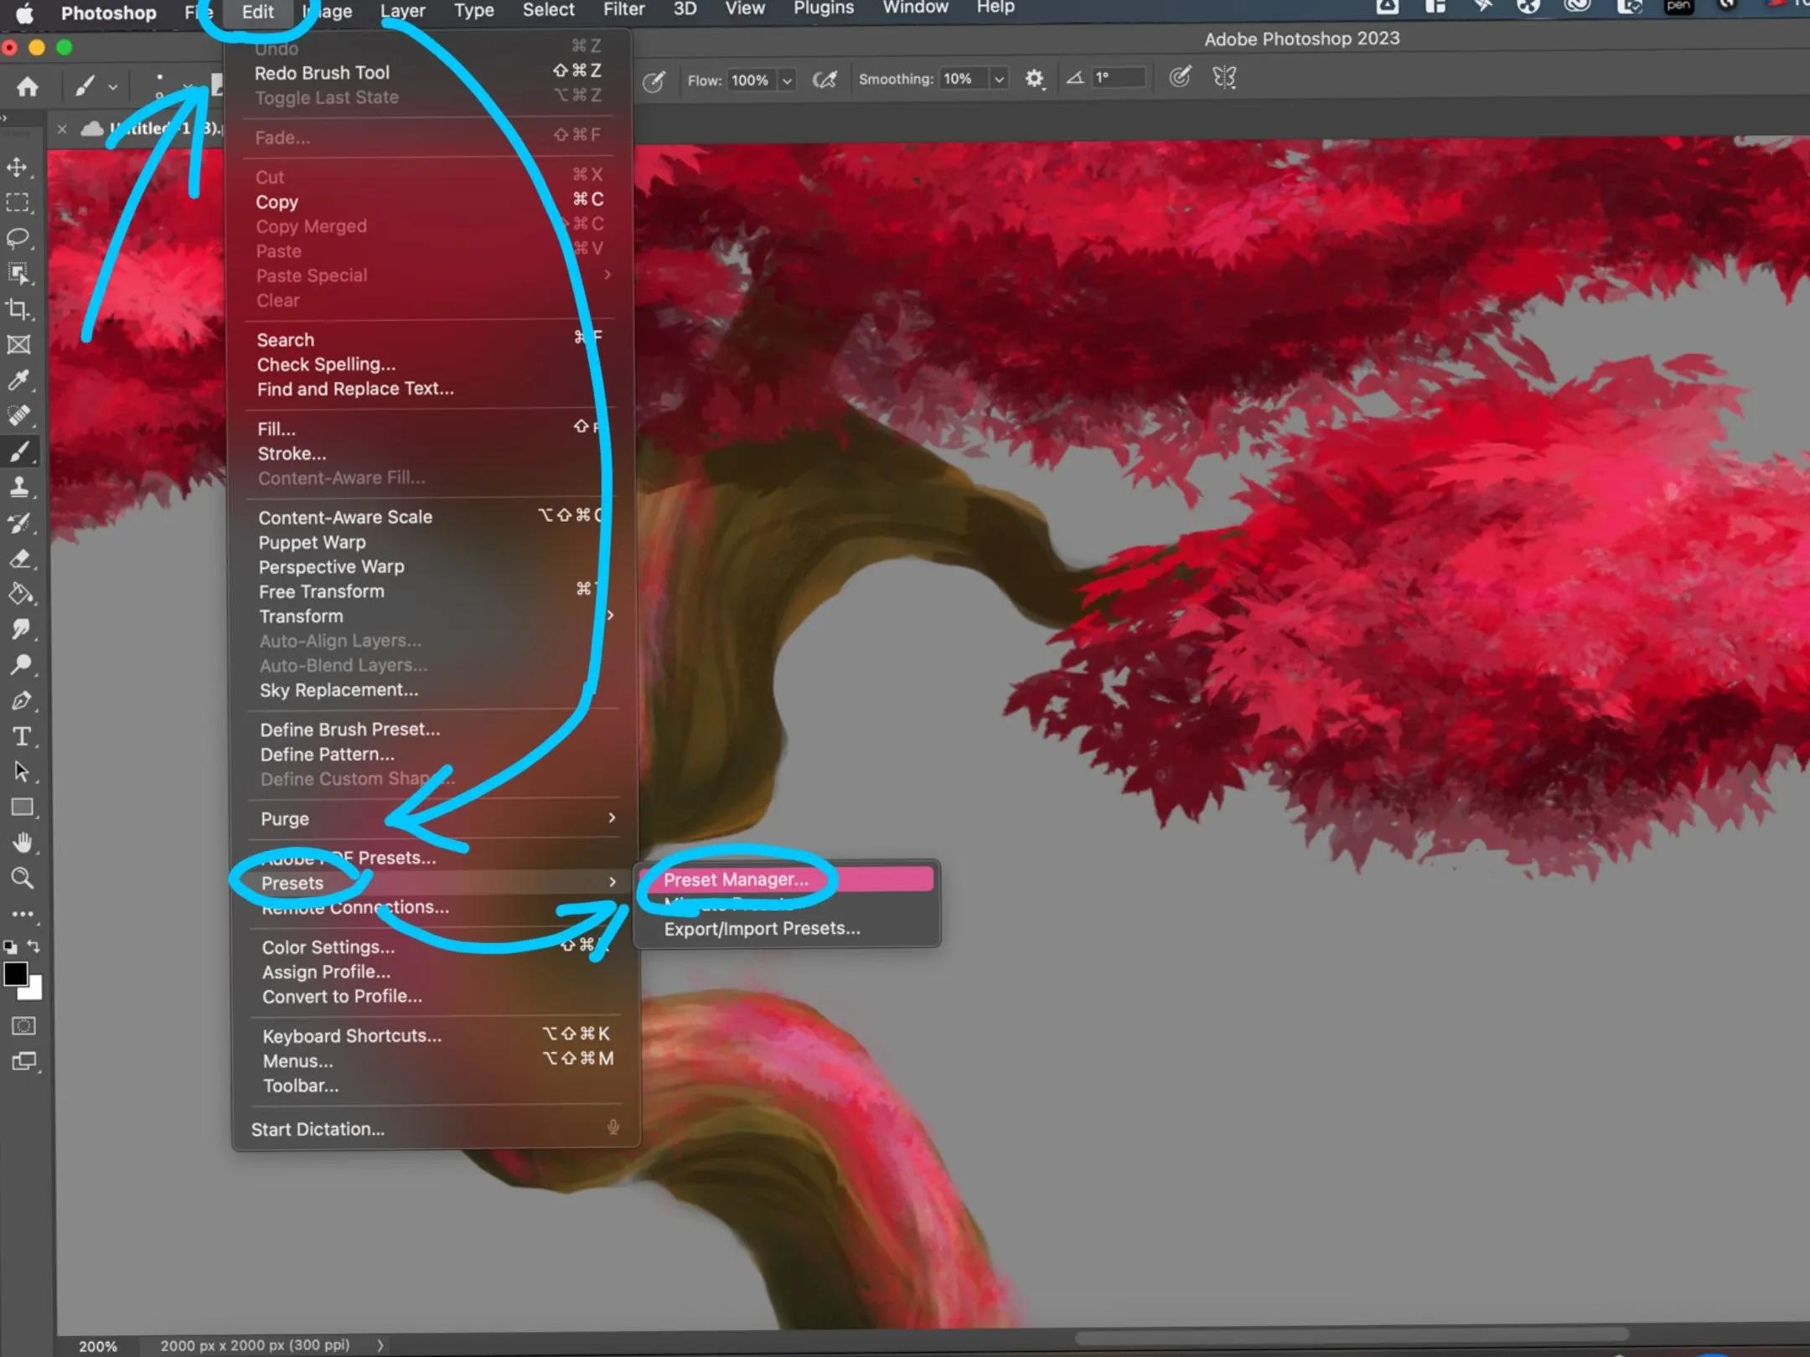1810x1357 pixels.
Task: Open the Edit Toolbar three-dots button
Action: point(23,914)
